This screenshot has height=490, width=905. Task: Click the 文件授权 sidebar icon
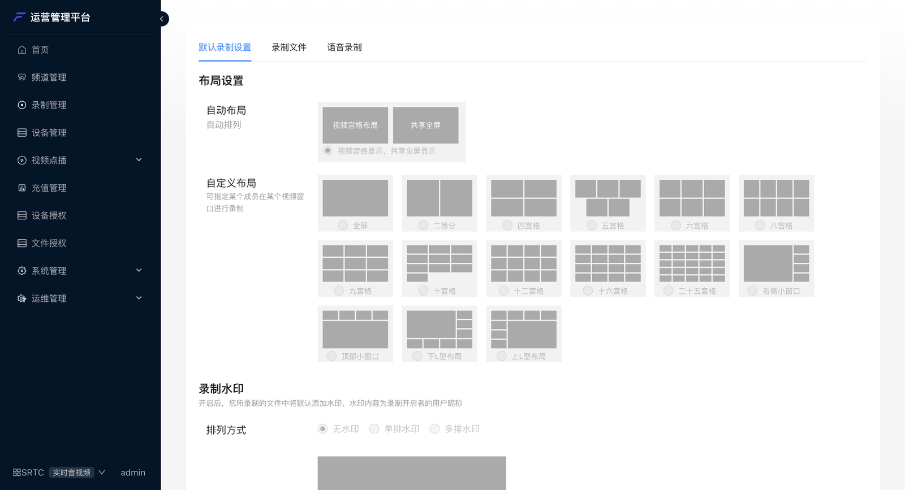click(x=22, y=243)
